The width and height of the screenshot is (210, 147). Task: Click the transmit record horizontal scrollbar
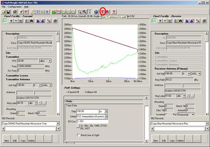[31, 128]
